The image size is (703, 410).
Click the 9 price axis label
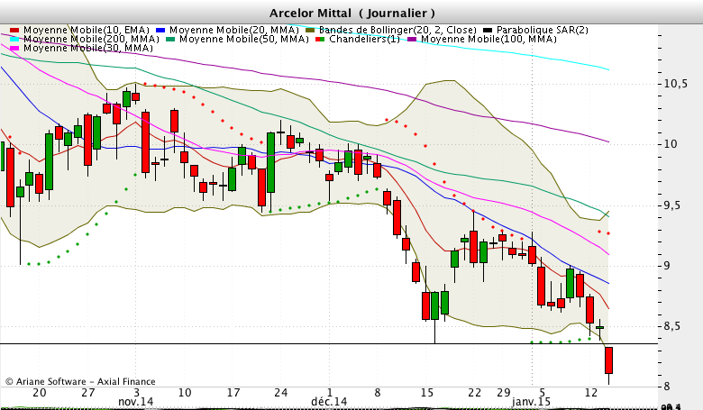pyautogui.click(x=667, y=266)
